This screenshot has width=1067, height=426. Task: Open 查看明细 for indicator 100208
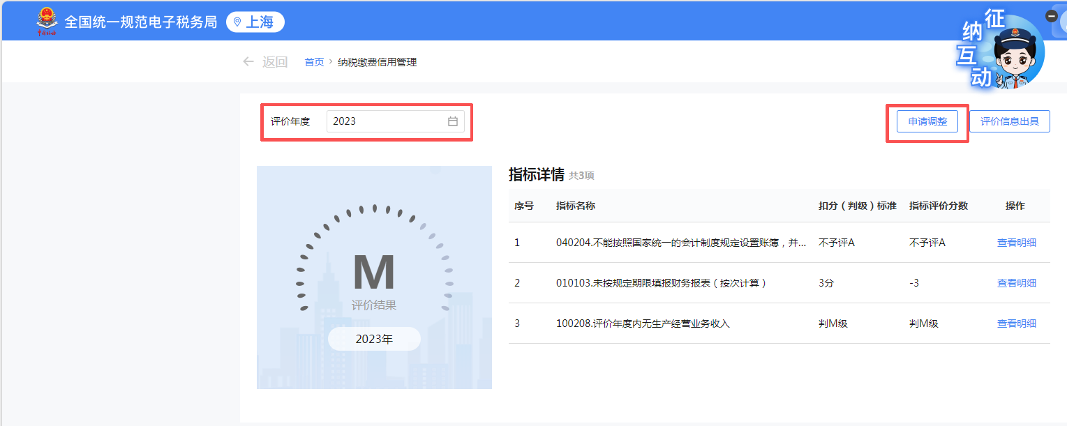pos(1016,324)
